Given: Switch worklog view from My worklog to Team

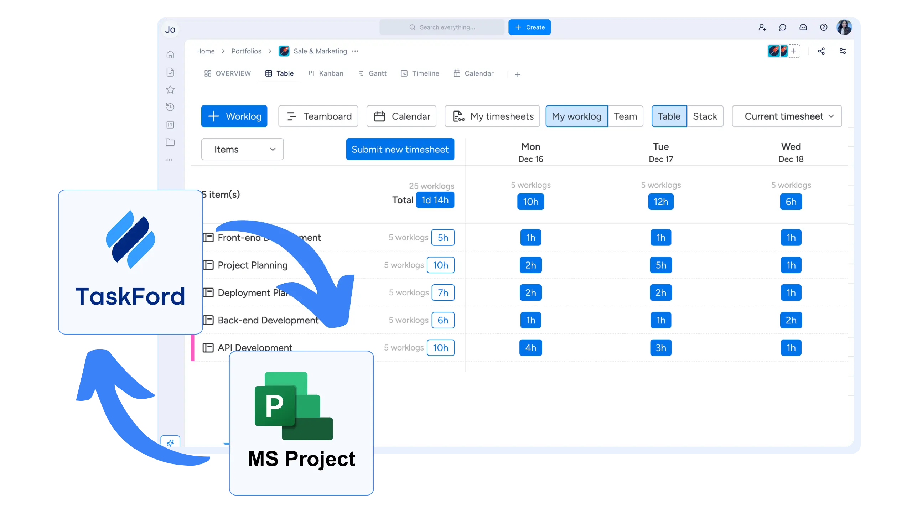Looking at the screenshot, I should [x=626, y=116].
